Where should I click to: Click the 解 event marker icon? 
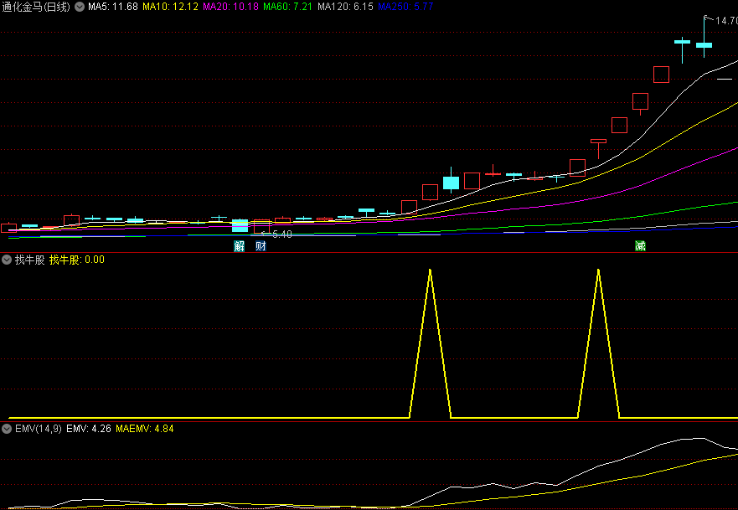[239, 246]
